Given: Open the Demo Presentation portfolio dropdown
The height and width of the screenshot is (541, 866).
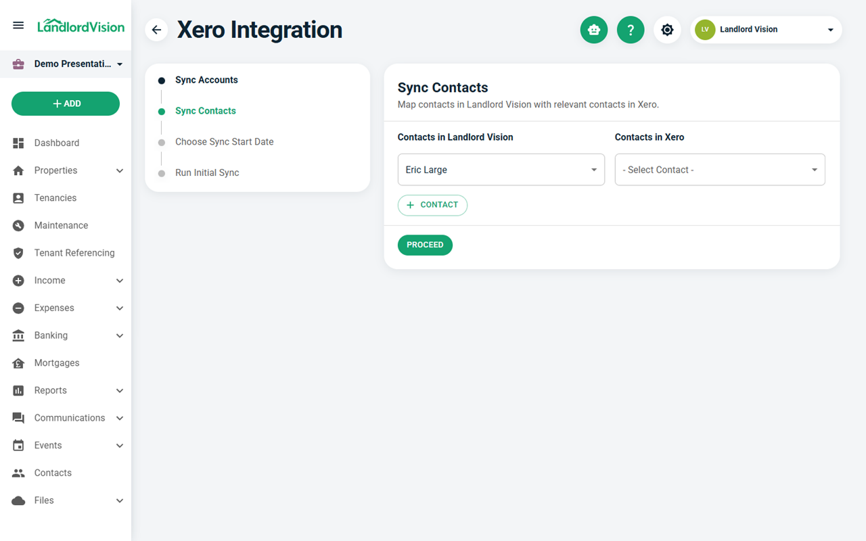Looking at the screenshot, I should tap(66, 64).
